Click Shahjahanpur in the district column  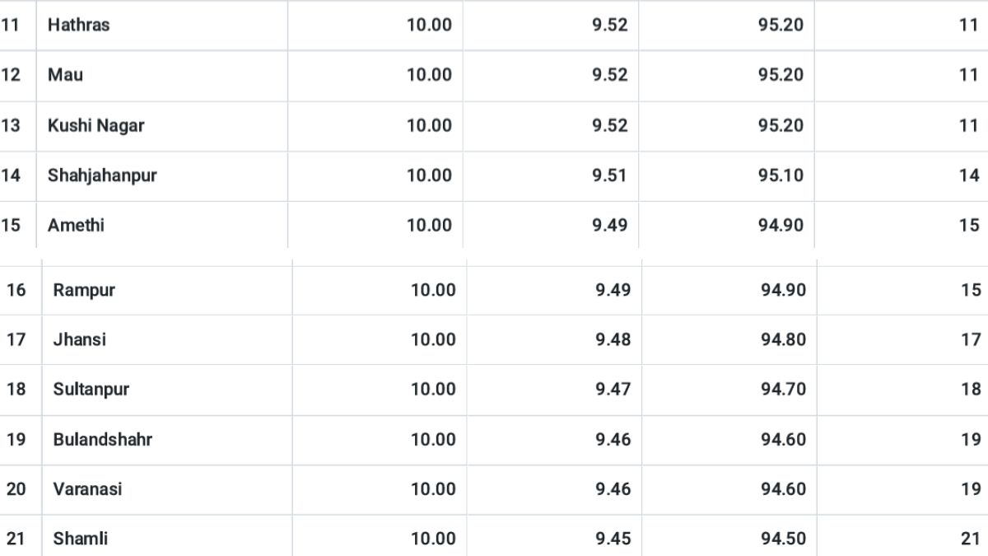[x=102, y=175]
